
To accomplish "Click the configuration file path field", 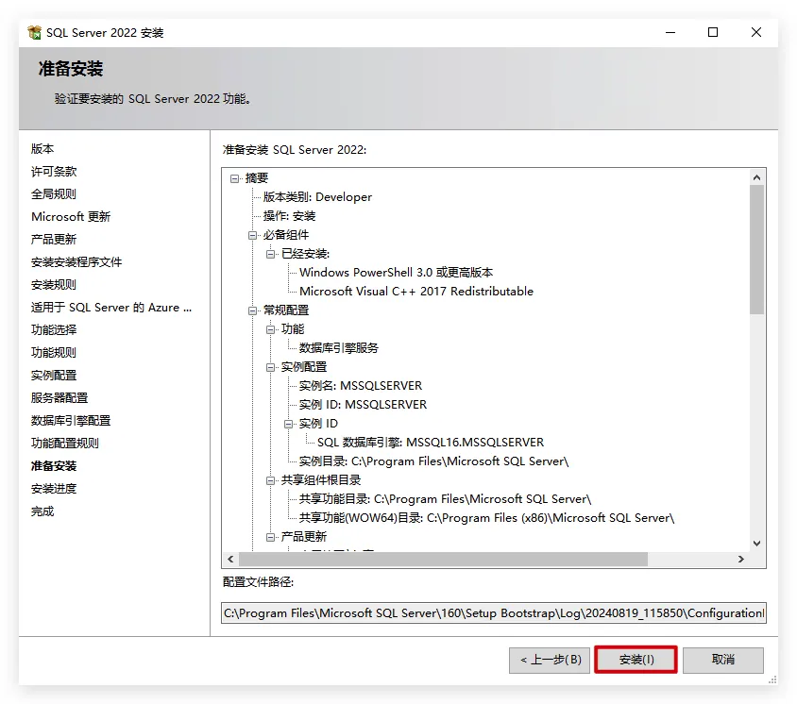I will (x=493, y=613).
